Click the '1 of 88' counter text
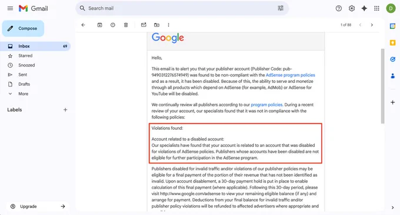This screenshot has width=400, height=215. coord(346,25)
